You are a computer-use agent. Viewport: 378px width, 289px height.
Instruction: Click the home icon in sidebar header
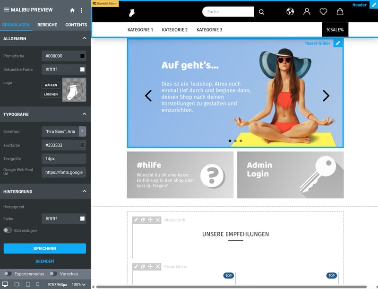[x=72, y=10]
